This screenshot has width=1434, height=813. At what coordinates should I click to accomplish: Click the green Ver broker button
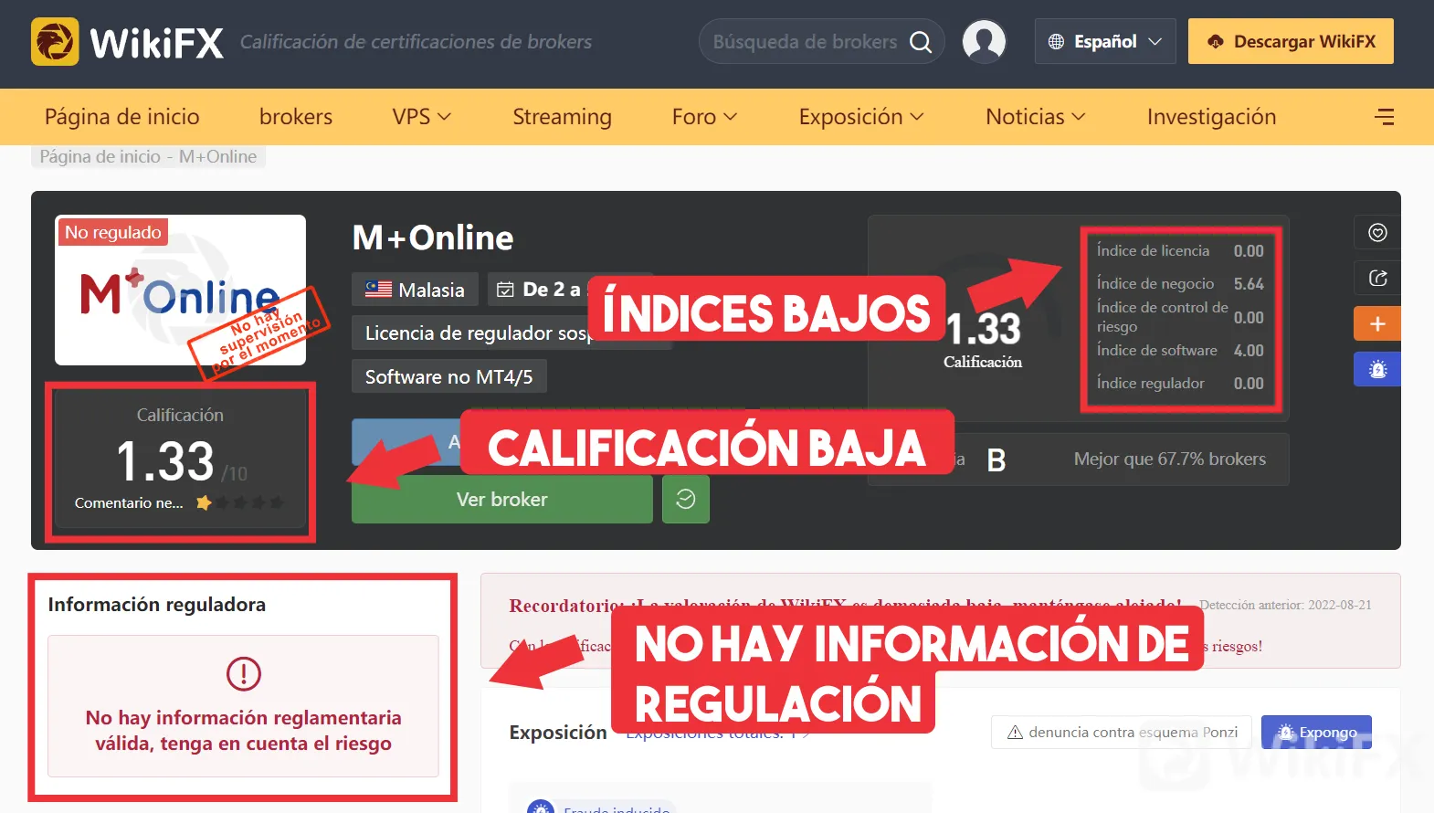pos(502,499)
